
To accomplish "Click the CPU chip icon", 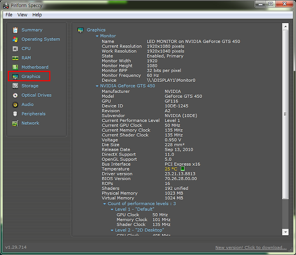I will tap(15, 49).
